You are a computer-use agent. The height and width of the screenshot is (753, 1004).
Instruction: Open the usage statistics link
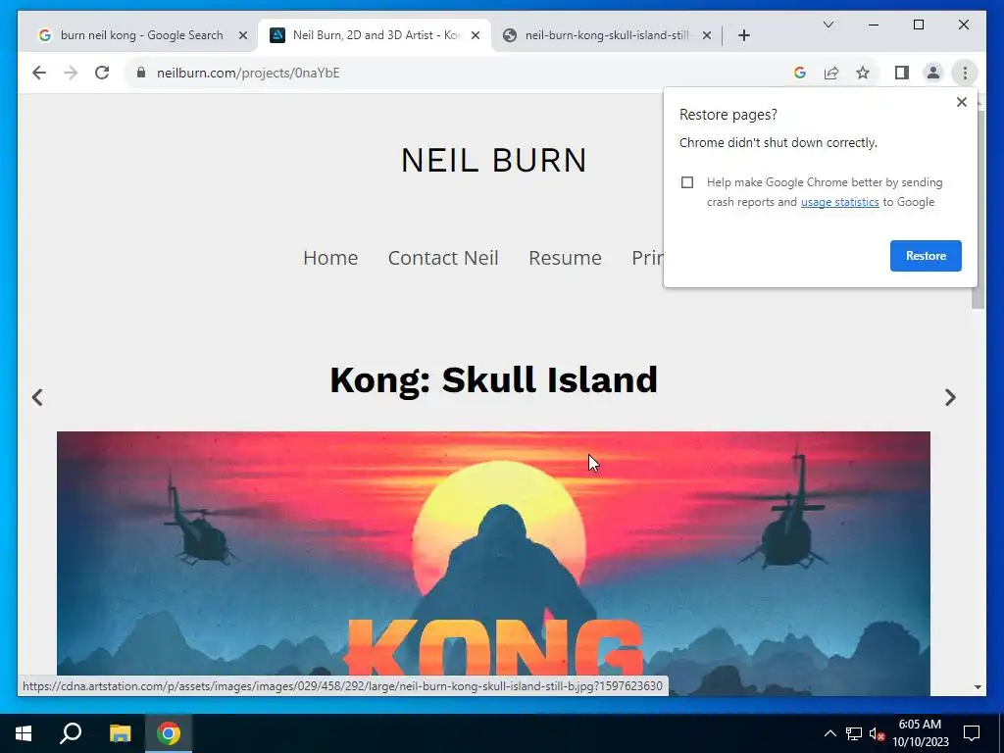click(839, 202)
